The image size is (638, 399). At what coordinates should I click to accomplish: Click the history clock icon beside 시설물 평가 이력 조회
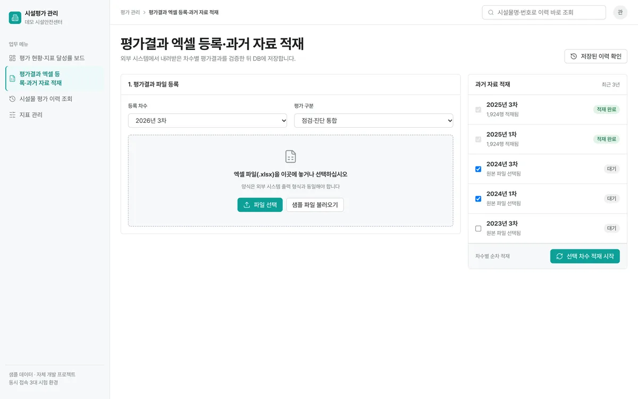click(12, 99)
